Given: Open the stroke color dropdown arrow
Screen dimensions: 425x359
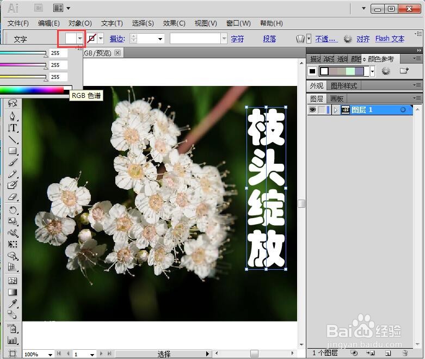Looking at the screenshot, I should (101, 39).
